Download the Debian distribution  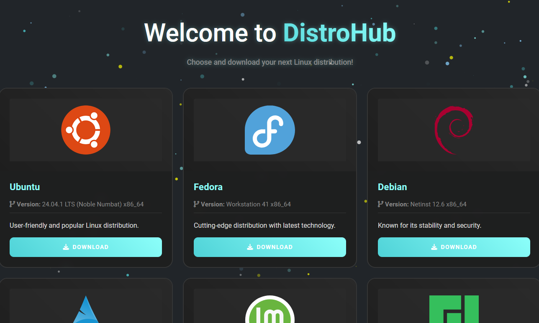click(454, 247)
